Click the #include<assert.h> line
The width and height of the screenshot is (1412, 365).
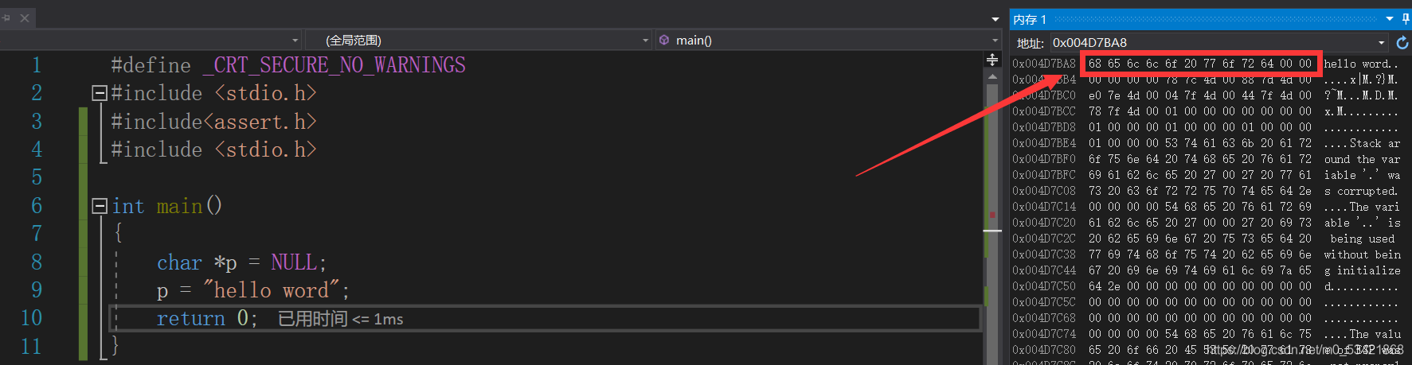[213, 122]
